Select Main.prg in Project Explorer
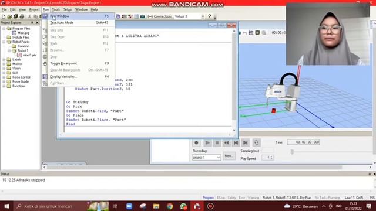Screen dimensions: 376x211 pyautogui.click(x=23, y=33)
